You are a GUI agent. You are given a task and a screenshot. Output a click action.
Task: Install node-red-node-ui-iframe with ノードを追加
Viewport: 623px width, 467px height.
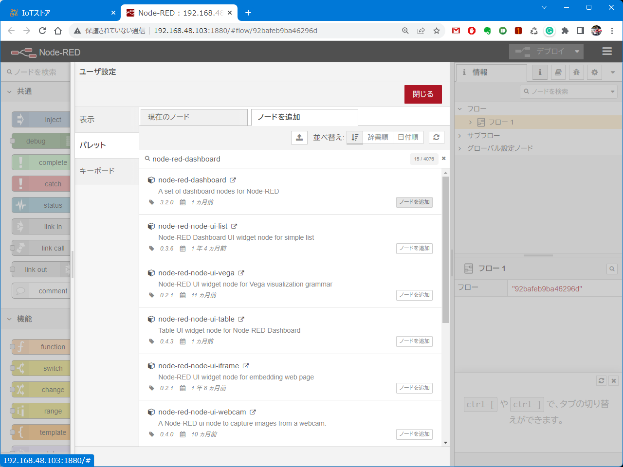[414, 388]
